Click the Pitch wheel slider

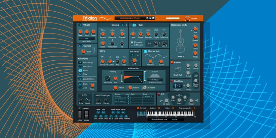tap(80, 114)
